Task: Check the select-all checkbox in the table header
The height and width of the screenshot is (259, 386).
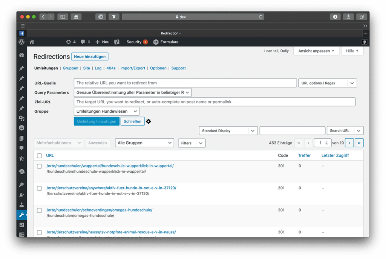Action: 39,155
